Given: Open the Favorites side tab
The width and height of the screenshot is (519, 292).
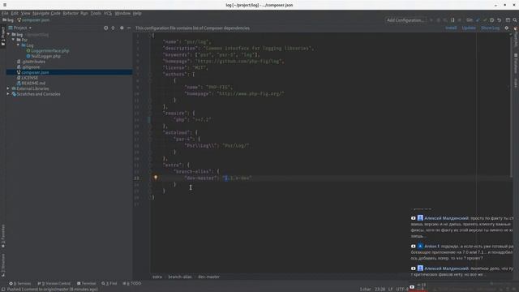Looking at the screenshot, I should click(3, 236).
